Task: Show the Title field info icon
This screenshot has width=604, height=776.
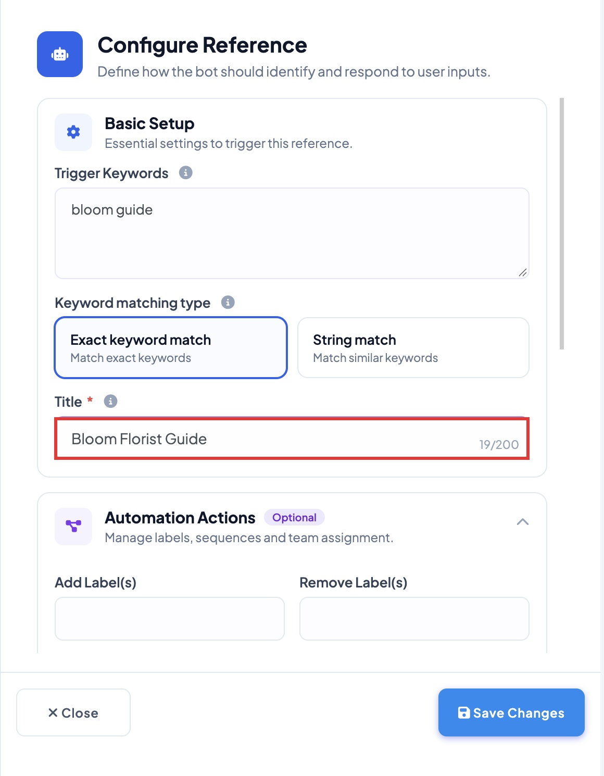Action: click(111, 401)
